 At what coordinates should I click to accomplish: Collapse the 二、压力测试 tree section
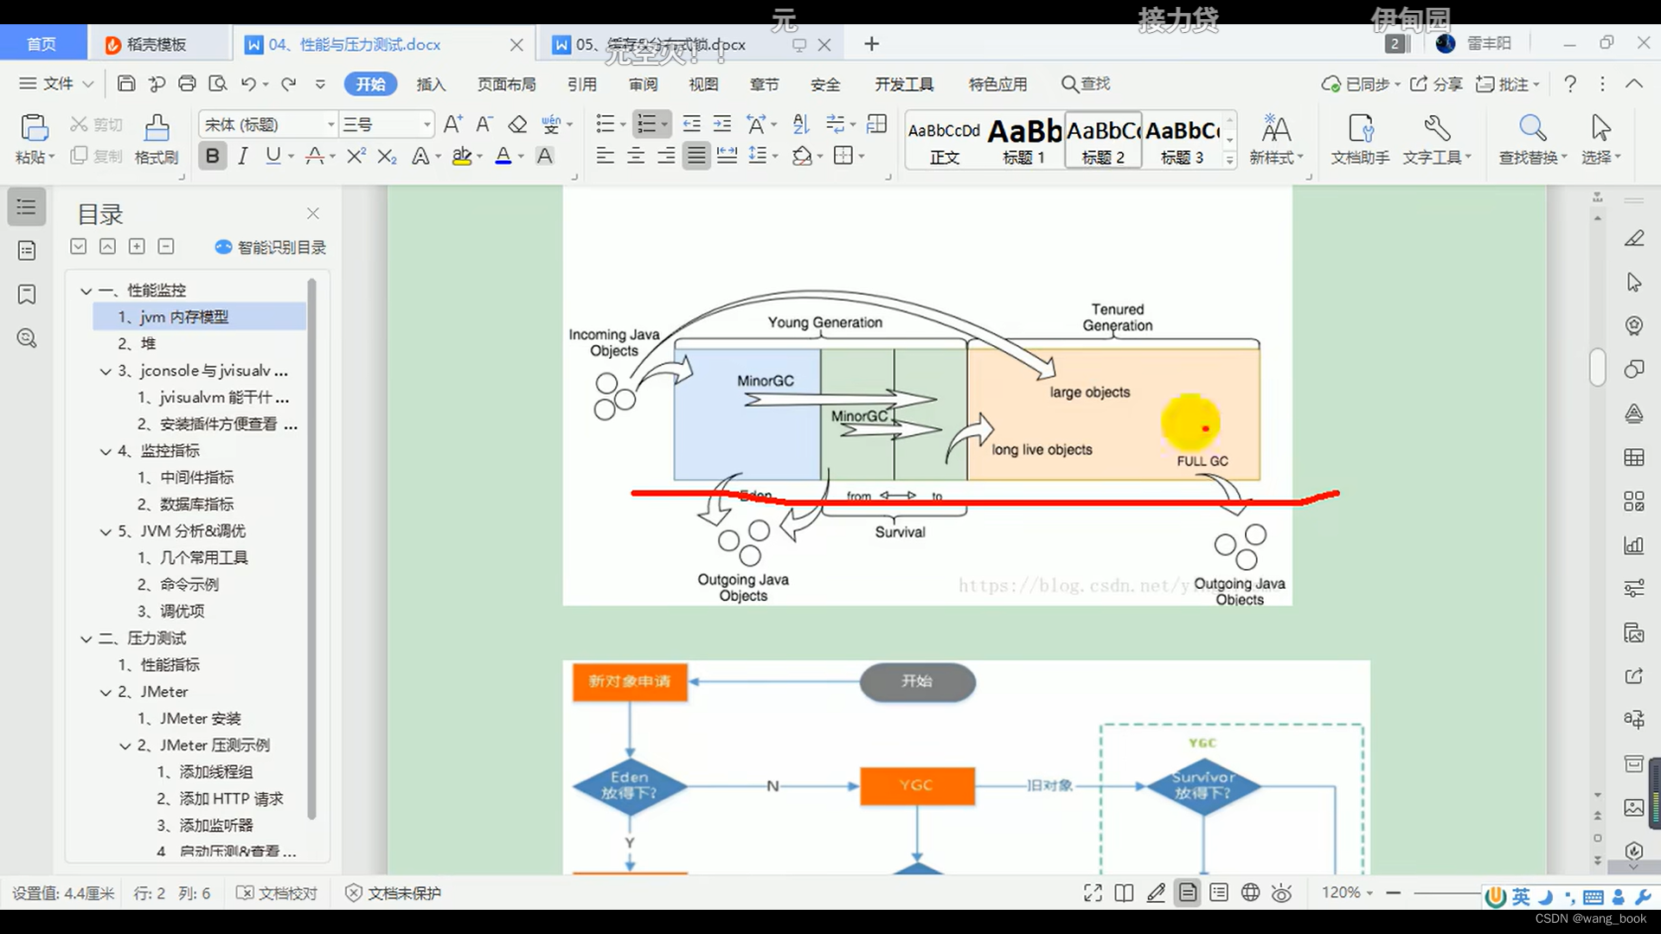[x=86, y=639]
